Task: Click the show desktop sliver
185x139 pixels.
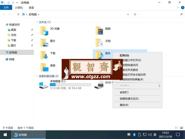Action: [x=184, y=135]
